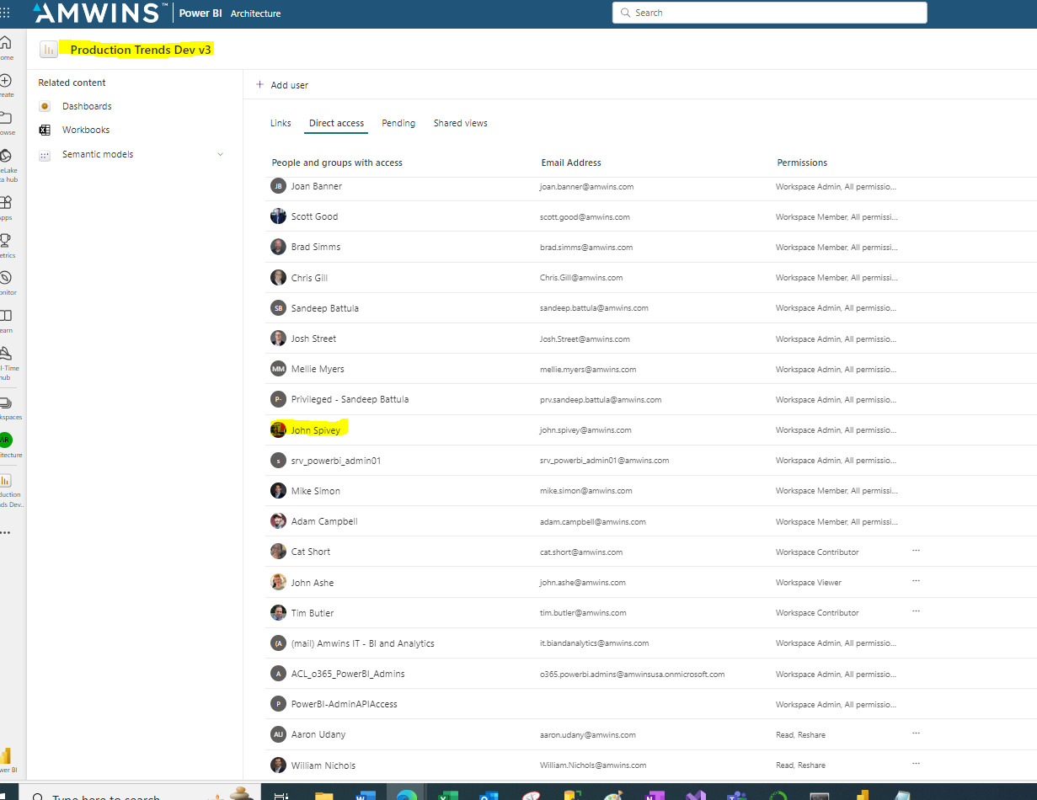Select the Direct access tab

[336, 123]
